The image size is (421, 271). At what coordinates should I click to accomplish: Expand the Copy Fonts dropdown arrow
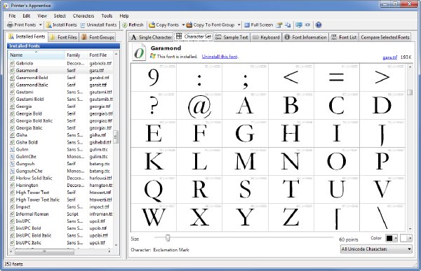pyautogui.click(x=183, y=25)
